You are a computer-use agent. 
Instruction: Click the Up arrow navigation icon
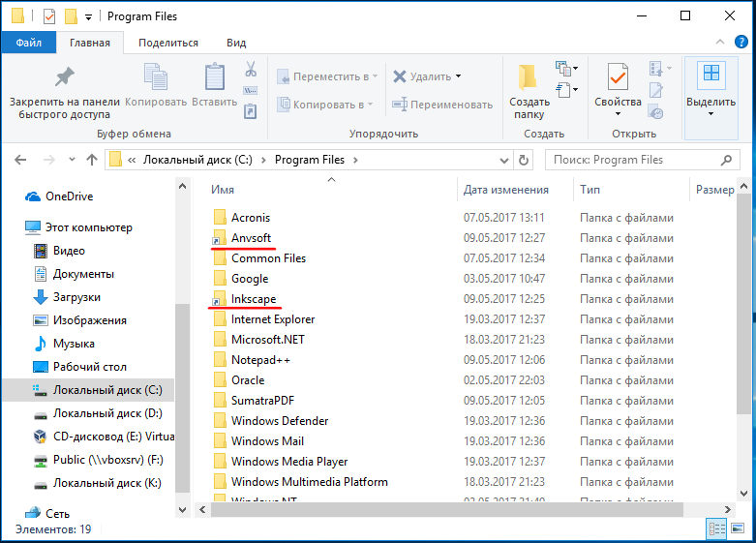tap(92, 160)
